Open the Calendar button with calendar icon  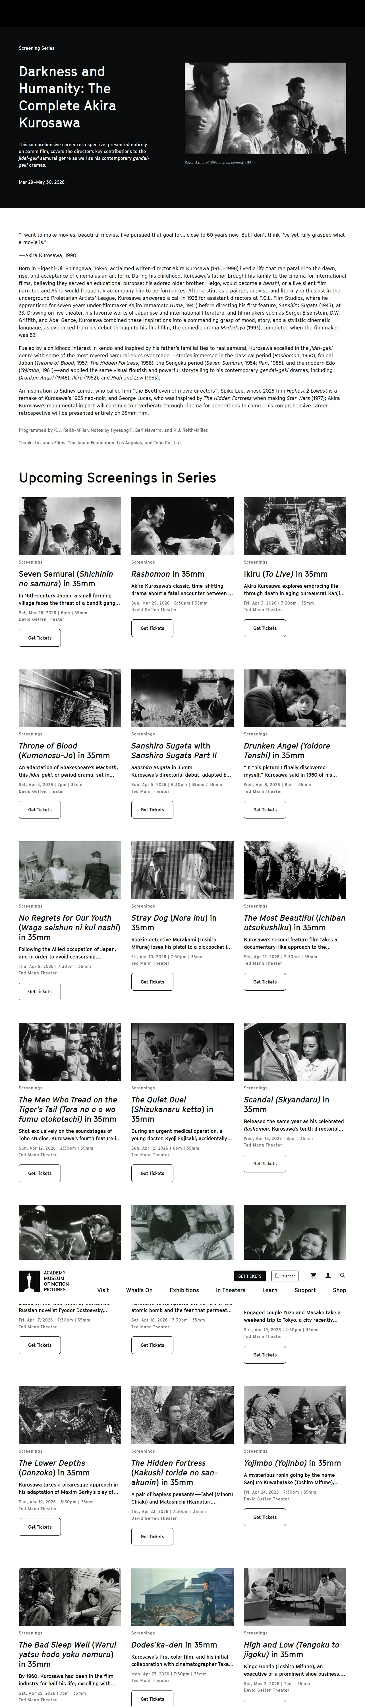(x=285, y=1276)
